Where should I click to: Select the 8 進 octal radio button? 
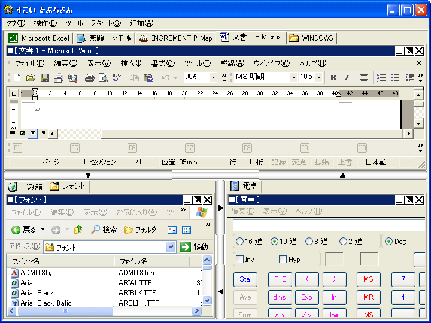click(309, 242)
